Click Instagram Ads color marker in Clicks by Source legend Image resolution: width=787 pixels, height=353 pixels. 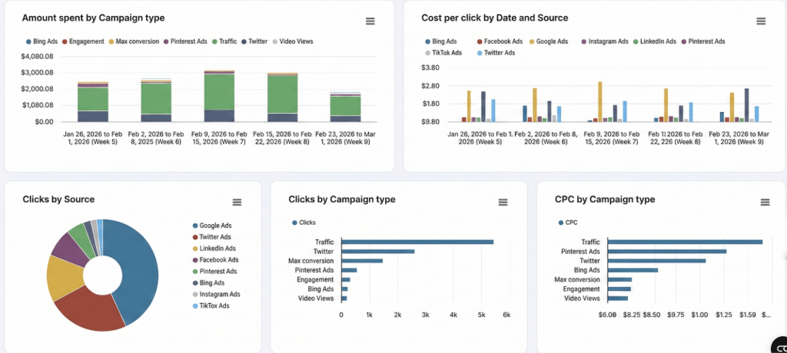194,295
